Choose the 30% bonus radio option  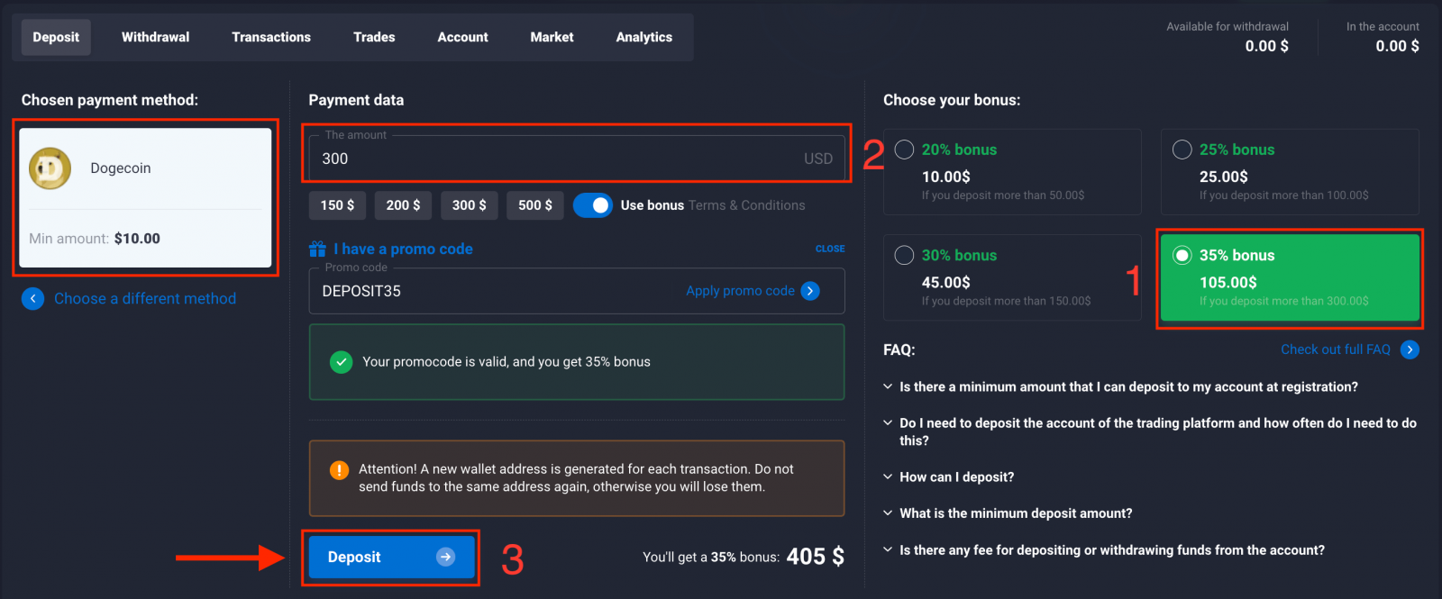tap(904, 256)
